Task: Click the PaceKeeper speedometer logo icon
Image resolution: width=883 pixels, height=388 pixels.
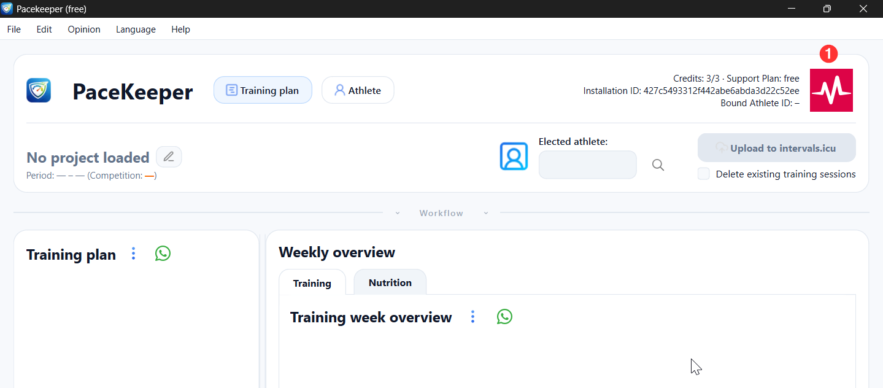Action: point(39,90)
